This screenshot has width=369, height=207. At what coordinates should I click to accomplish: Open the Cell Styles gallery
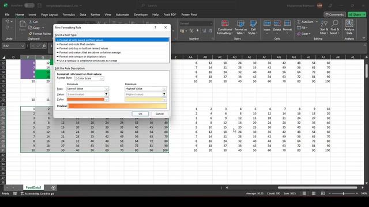(253, 28)
